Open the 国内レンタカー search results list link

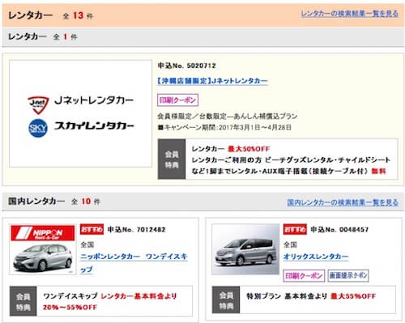(x=343, y=202)
